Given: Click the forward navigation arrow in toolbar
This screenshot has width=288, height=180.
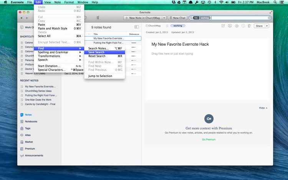Looking at the screenshot, I should [x=27, y=18].
